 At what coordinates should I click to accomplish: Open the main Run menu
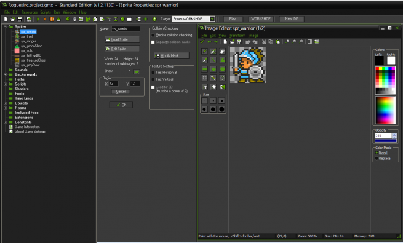[57, 12]
